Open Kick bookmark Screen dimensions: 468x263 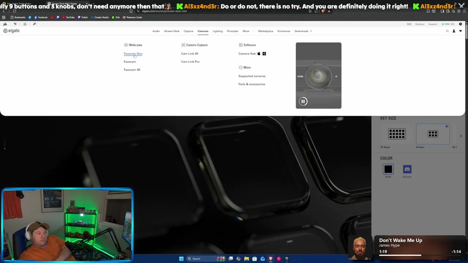click(116, 17)
